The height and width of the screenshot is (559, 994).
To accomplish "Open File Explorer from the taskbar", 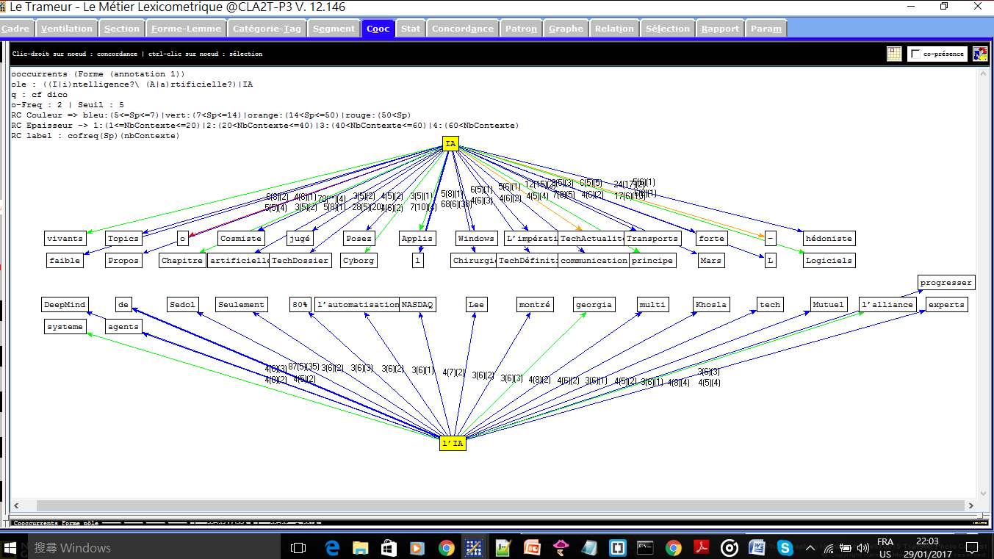I will coord(361,547).
